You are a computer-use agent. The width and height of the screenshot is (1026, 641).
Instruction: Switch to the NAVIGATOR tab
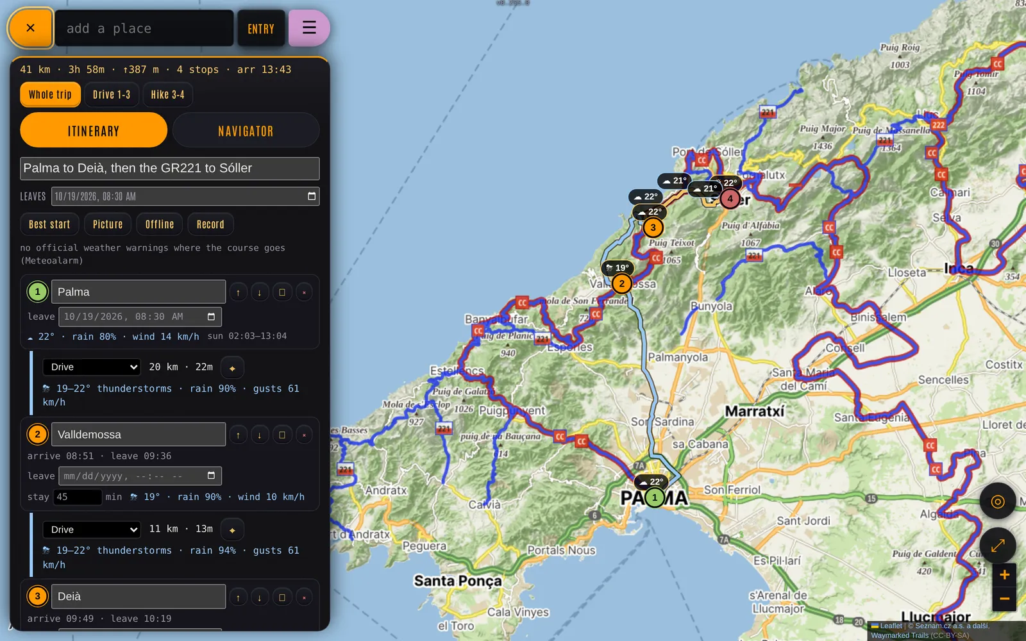[246, 130]
